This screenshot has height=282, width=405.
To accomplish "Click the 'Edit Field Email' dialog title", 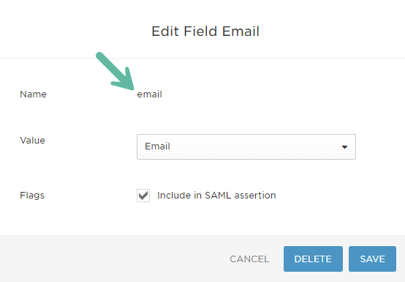I will point(205,31).
